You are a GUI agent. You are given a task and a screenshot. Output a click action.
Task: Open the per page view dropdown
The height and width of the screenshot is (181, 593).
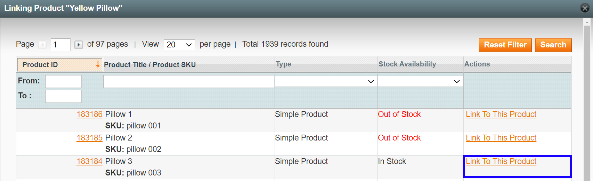click(179, 45)
